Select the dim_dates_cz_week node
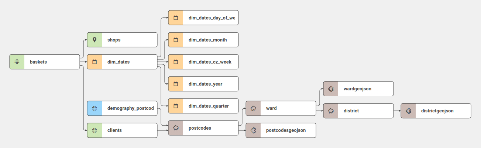 point(210,62)
